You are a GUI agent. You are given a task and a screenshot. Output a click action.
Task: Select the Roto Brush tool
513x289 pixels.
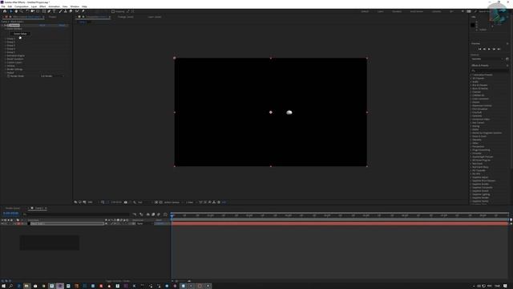pyautogui.click(x=77, y=11)
